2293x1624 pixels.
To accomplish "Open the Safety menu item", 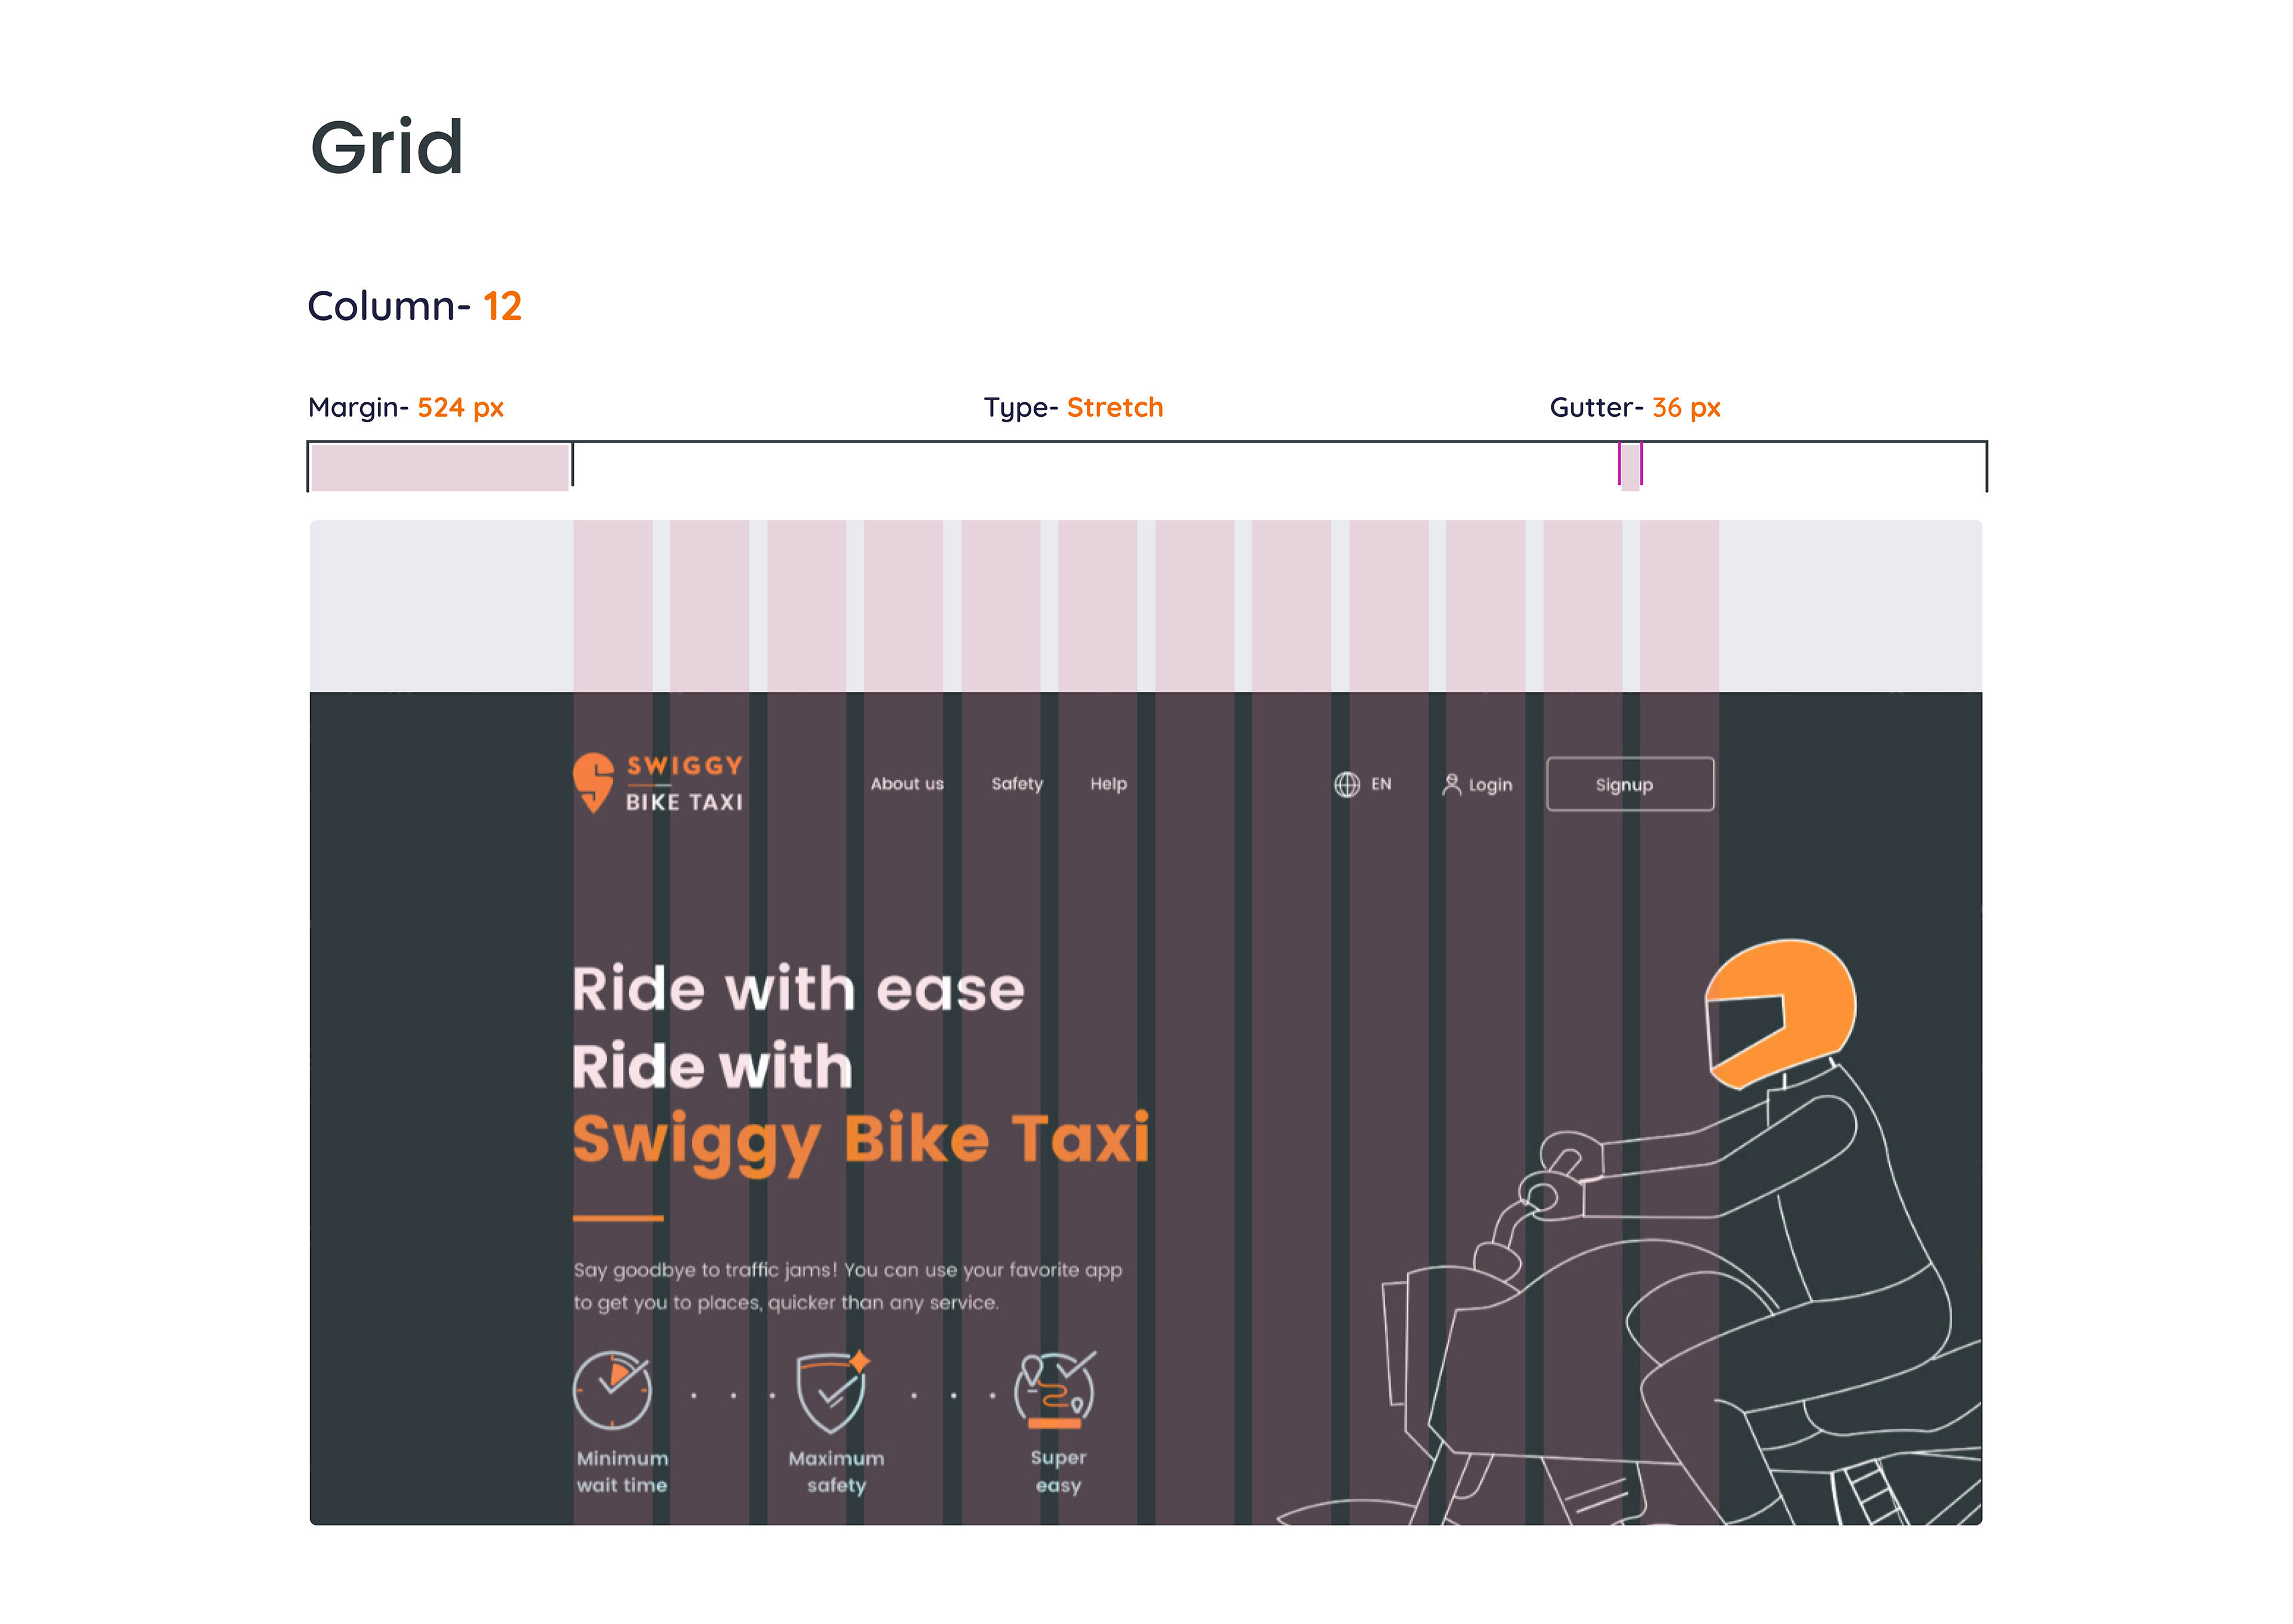I will pyautogui.click(x=1016, y=784).
